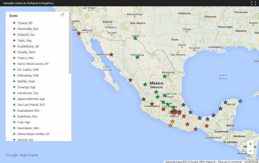Click the brown star marker at Tijuana
The width and height of the screenshot is (259, 163).
click(x=78, y=33)
